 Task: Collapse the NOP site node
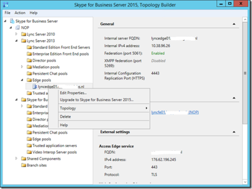click(x=11, y=28)
